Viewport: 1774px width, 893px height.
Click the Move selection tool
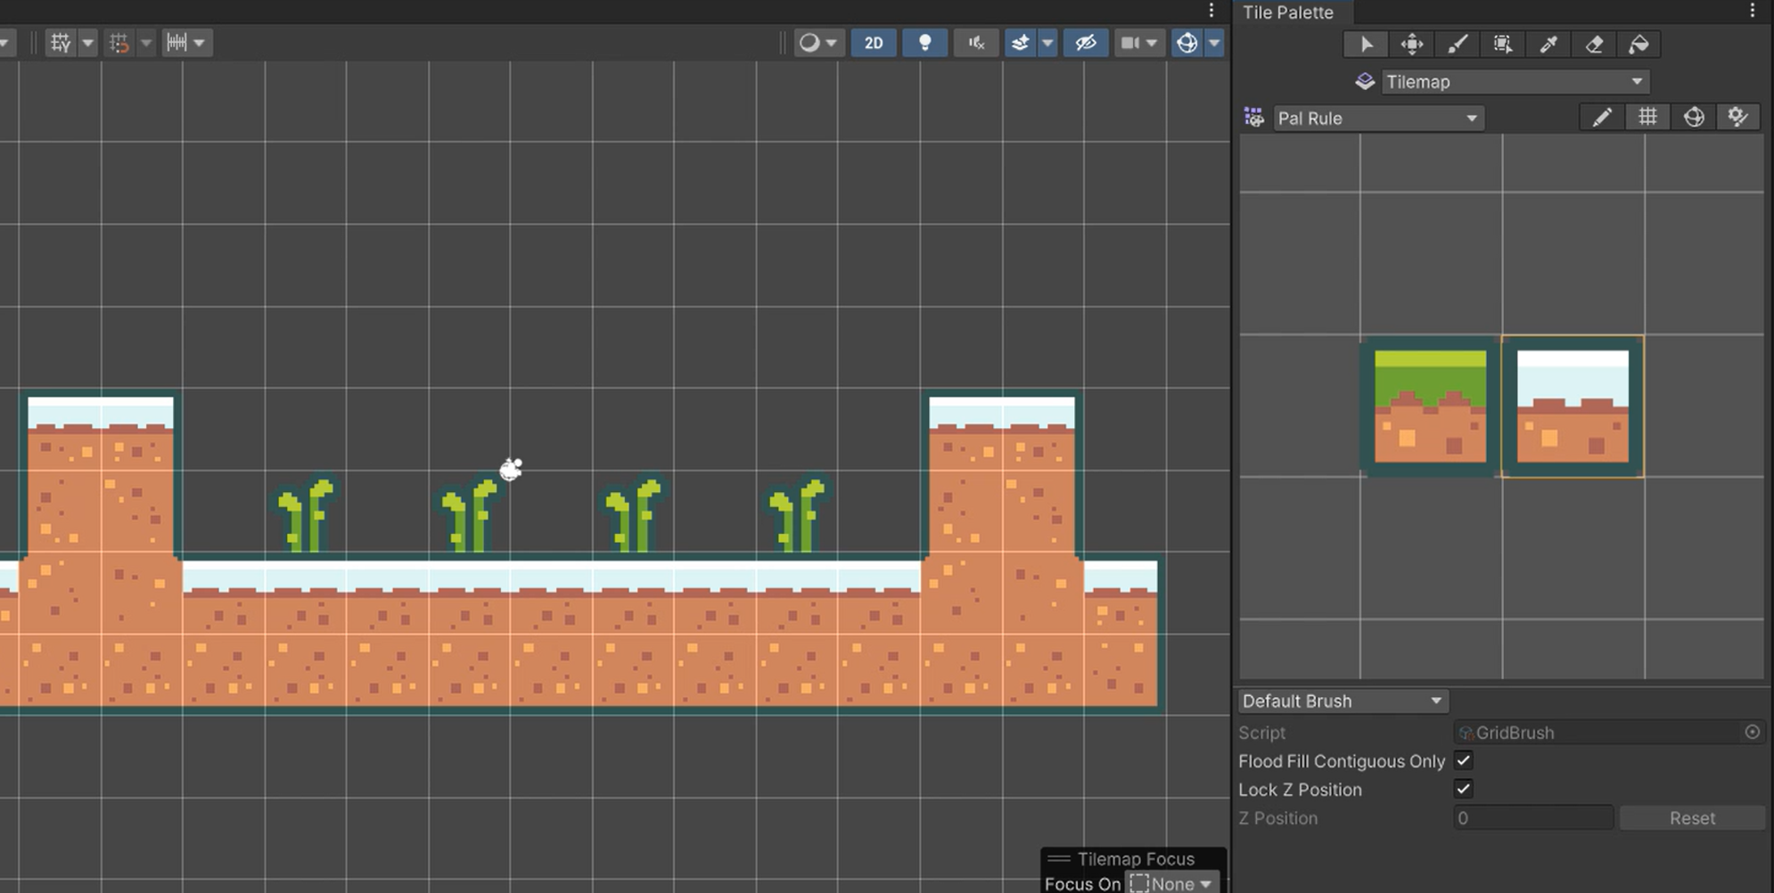[x=1411, y=45]
